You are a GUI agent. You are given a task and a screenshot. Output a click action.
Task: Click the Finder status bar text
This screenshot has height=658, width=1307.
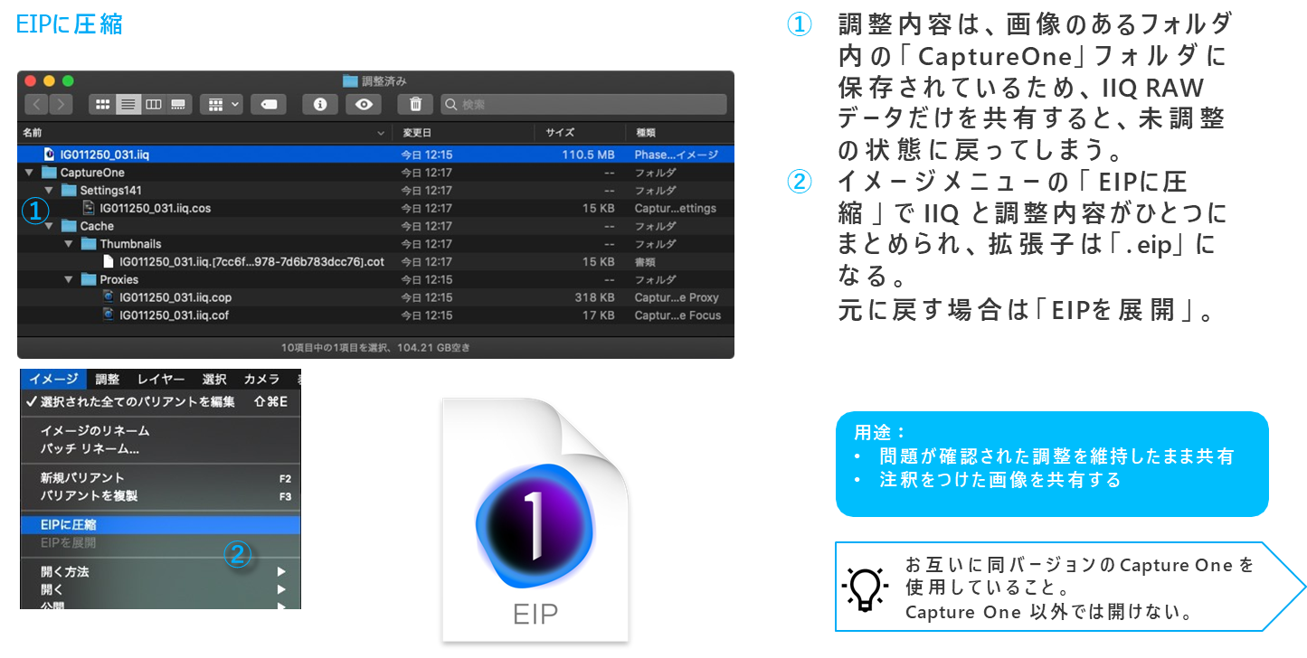tap(375, 347)
